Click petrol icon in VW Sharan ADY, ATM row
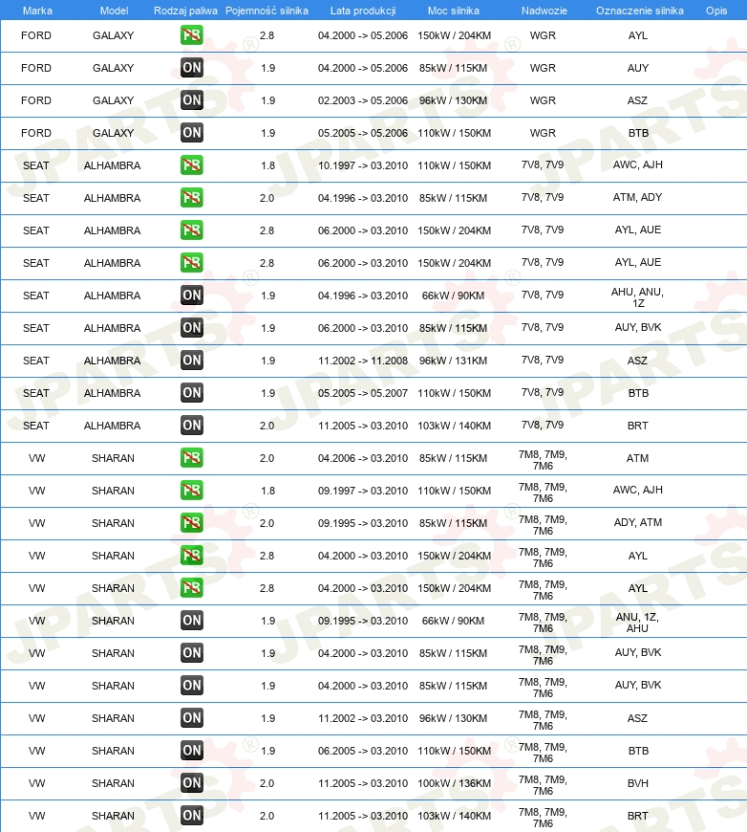Screen dimensions: 747x832 coord(191,523)
